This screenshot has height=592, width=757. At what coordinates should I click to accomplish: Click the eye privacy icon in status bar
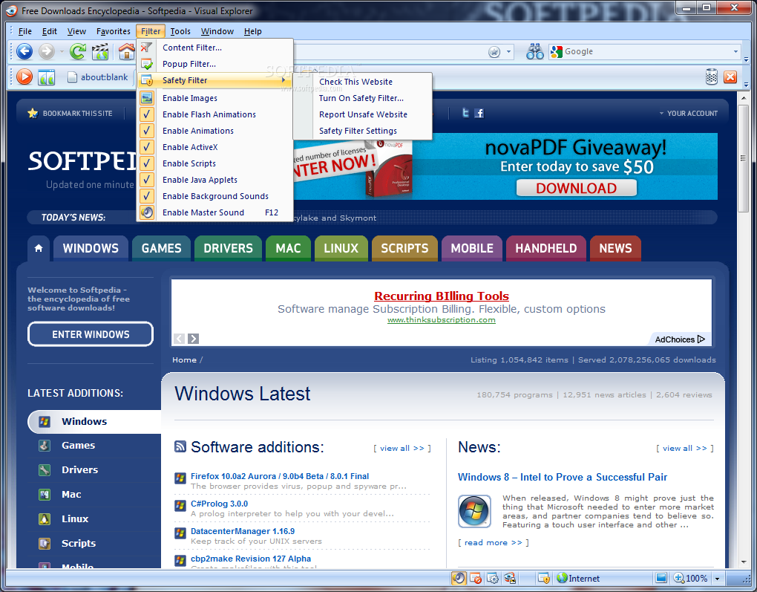tap(510, 578)
